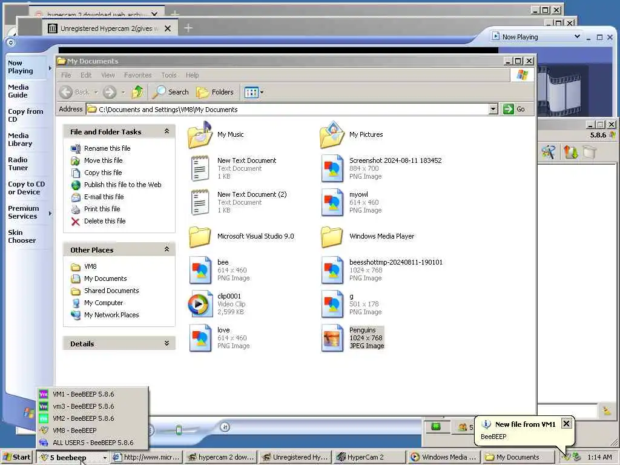Choose VM8 - BeeBEEP window
Screen dimensions: 620x465
coord(92,430)
